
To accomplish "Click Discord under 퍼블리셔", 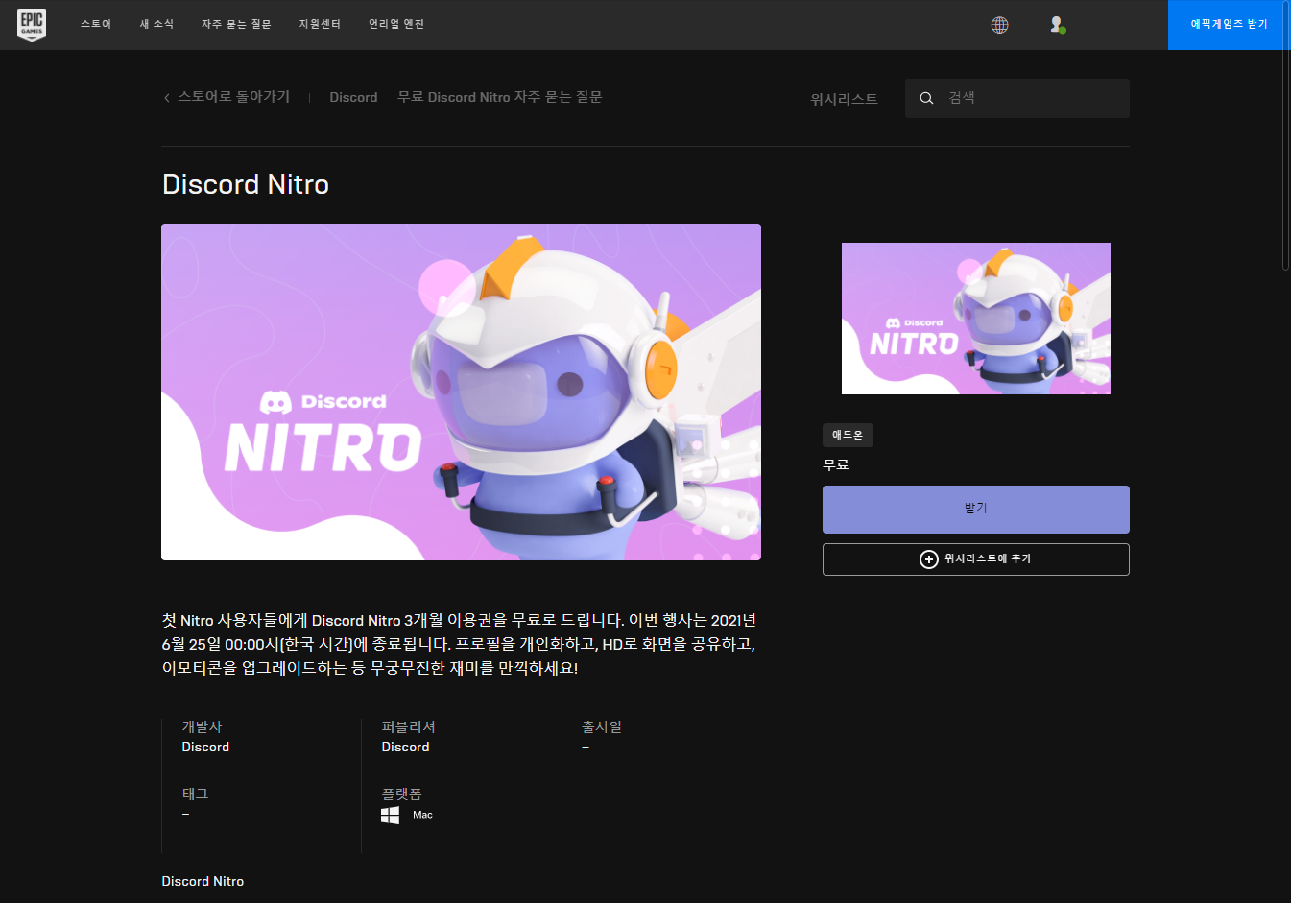I will [x=405, y=747].
